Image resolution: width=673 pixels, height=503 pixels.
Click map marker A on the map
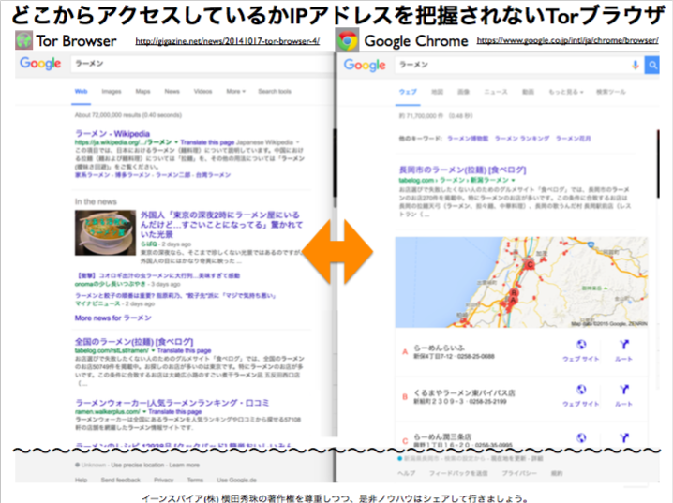click(x=513, y=300)
